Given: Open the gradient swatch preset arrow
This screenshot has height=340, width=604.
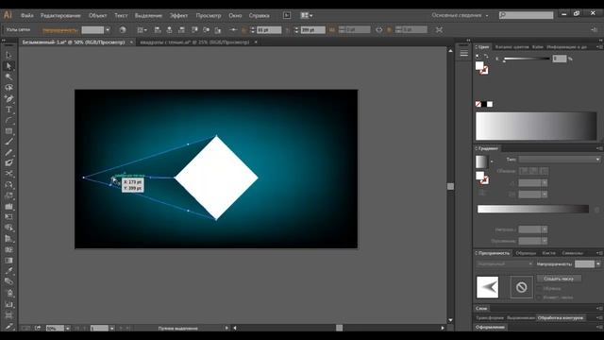Looking at the screenshot, I should coord(492,161).
